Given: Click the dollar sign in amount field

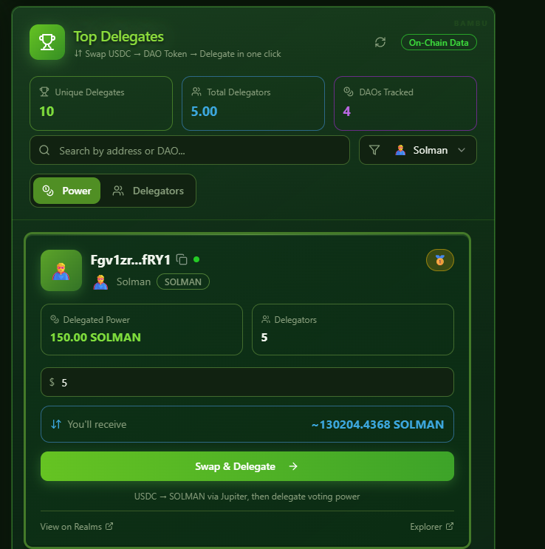Looking at the screenshot, I should click(52, 382).
